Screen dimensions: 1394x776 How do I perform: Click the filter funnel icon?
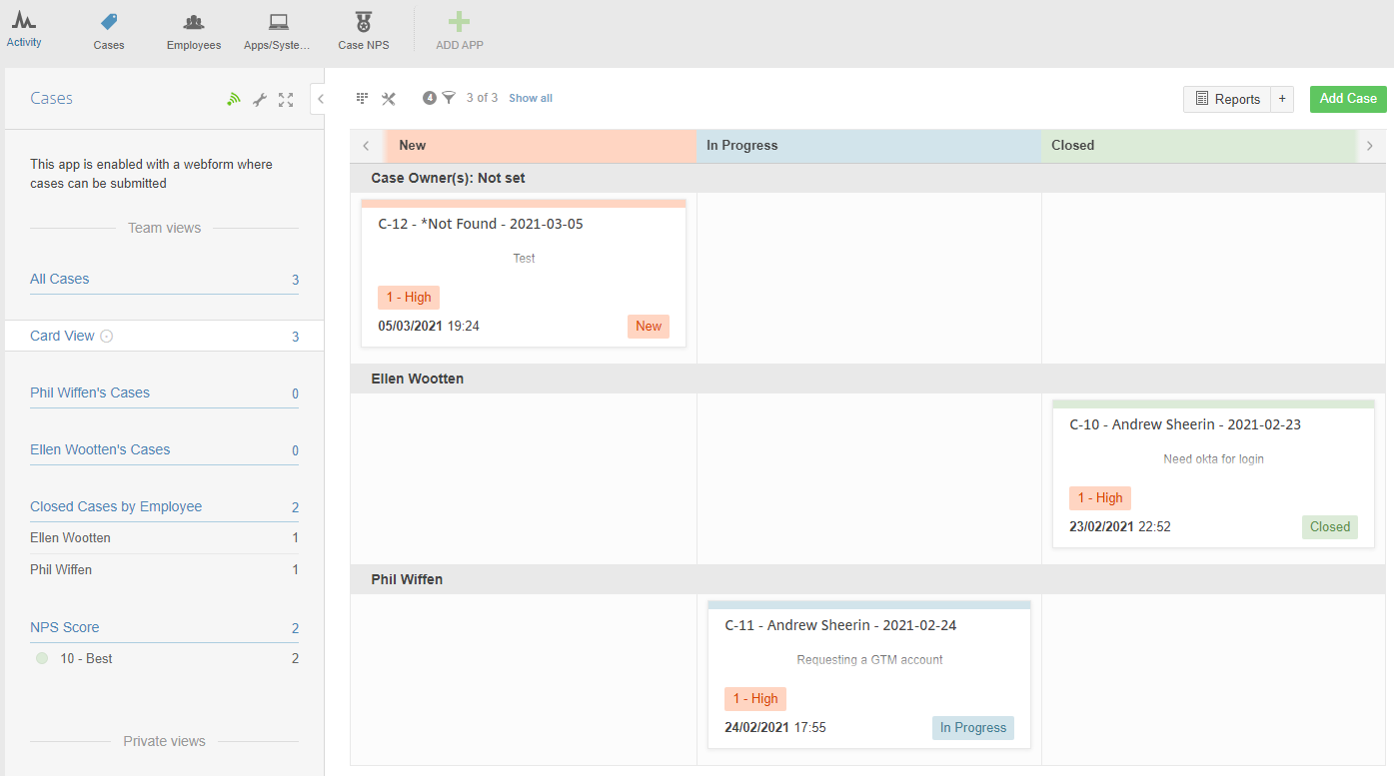pyautogui.click(x=449, y=98)
